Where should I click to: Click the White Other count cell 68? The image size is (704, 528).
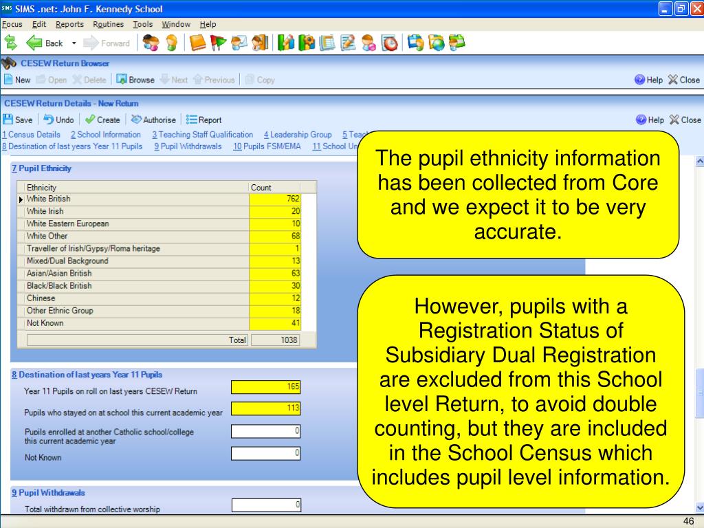(275, 236)
